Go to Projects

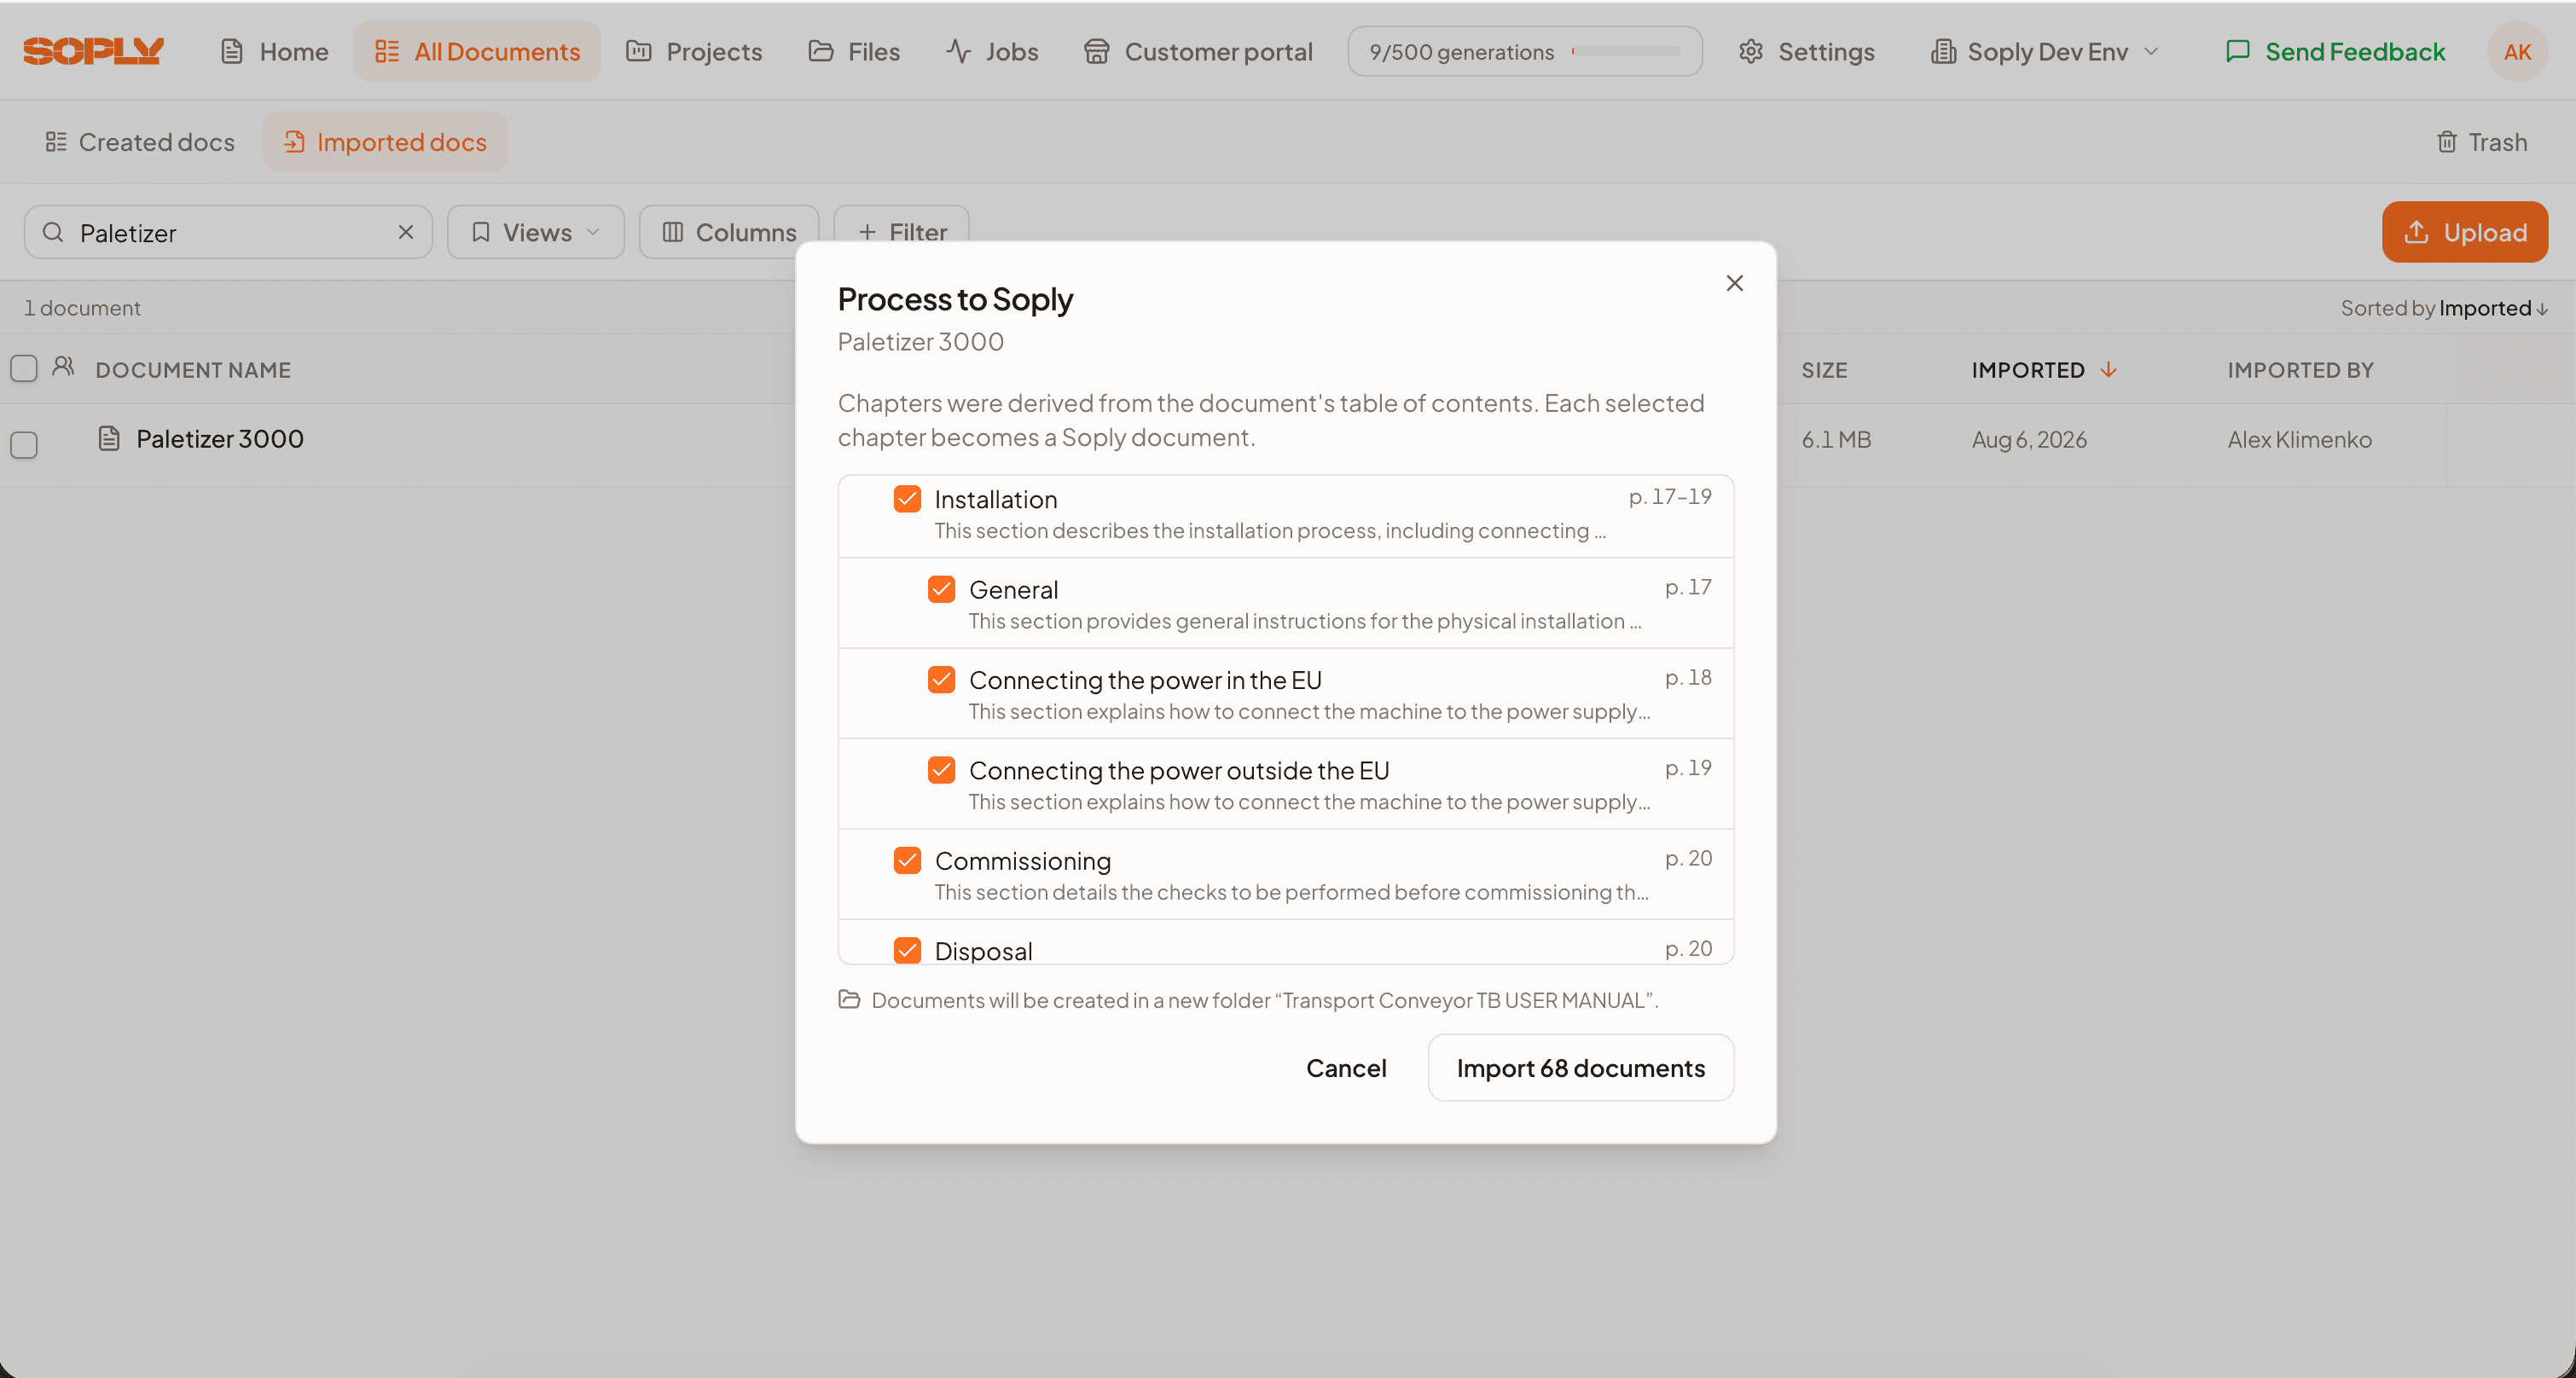coord(694,51)
